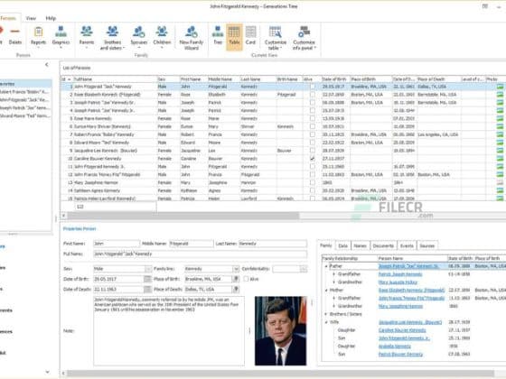
Task: Open Patrick Bouvier Kennedy link
Action: point(400,355)
